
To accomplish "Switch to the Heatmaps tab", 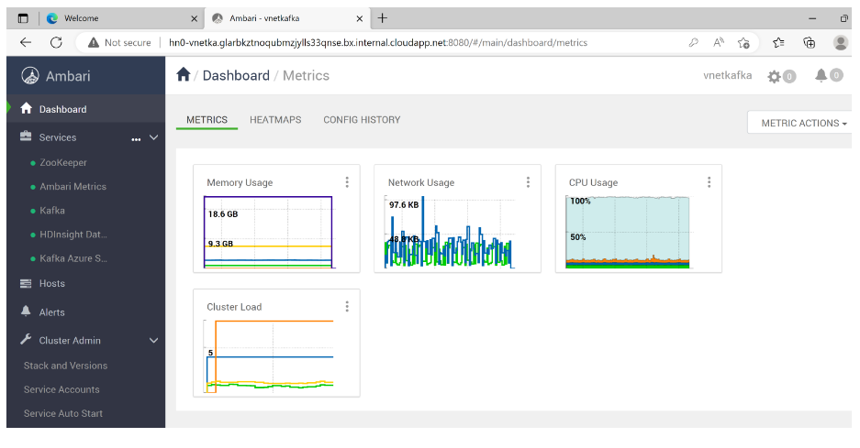I will point(275,120).
